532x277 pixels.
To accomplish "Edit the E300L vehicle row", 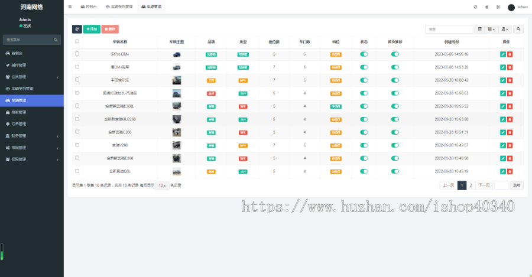I will [503, 106].
